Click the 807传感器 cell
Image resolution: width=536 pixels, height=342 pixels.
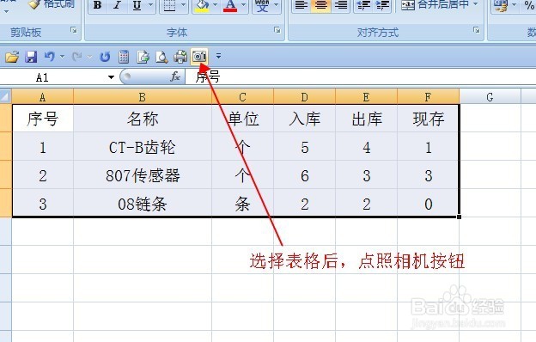click(x=143, y=175)
